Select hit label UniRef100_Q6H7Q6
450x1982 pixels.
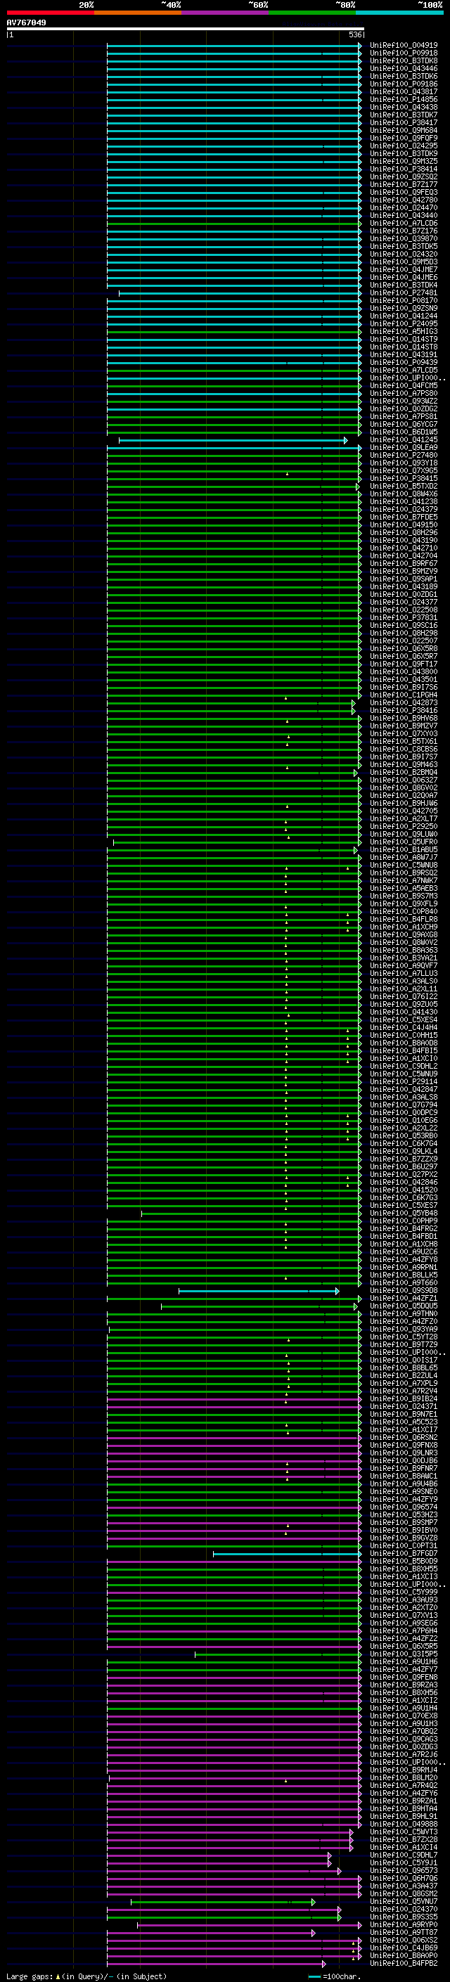404,1878
